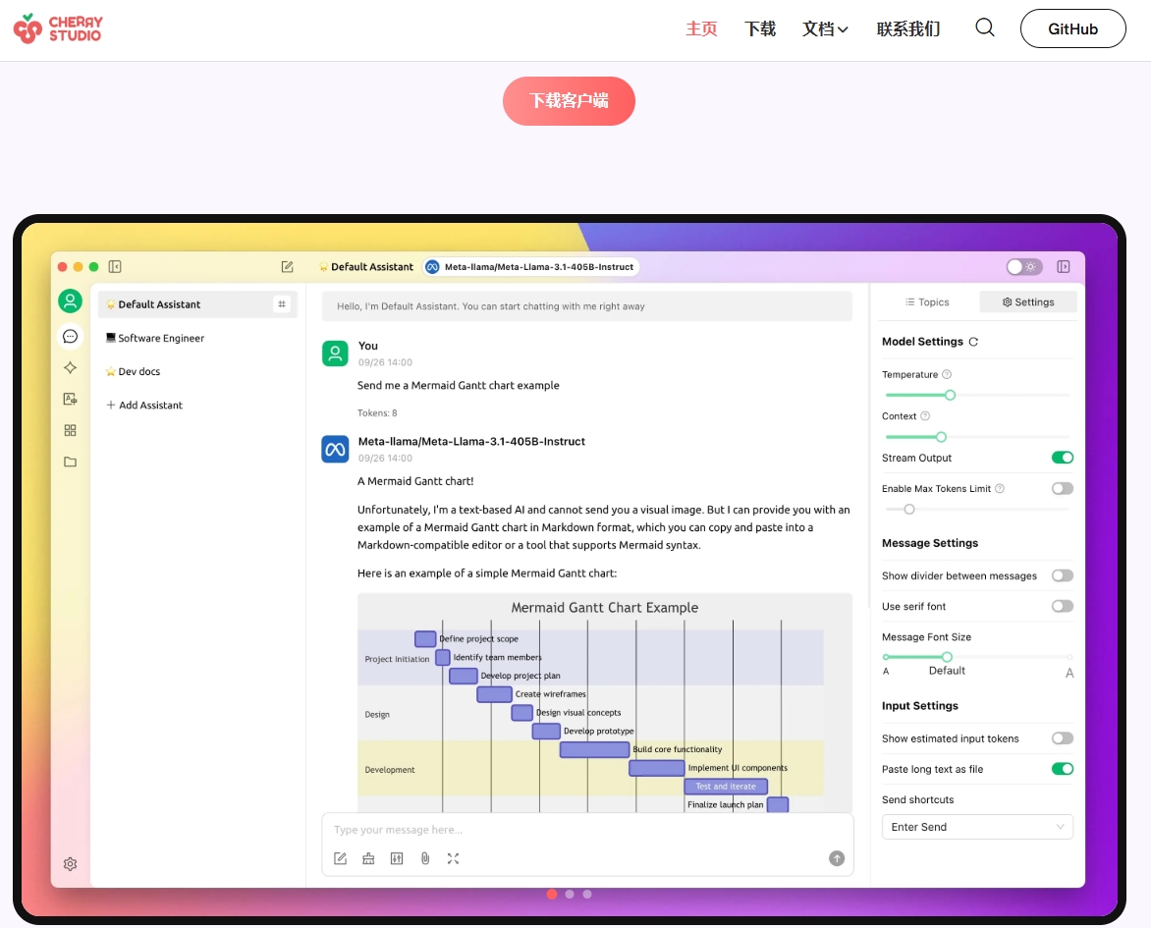The width and height of the screenshot is (1151, 928).
Task: Click the new topic compose icon in title bar
Action: coord(287,266)
